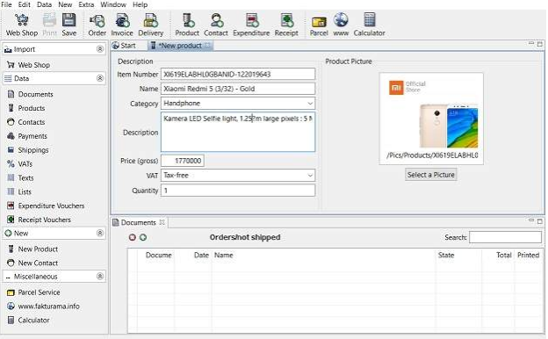Collapse the Import section
The height and width of the screenshot is (339, 548).
click(x=100, y=49)
